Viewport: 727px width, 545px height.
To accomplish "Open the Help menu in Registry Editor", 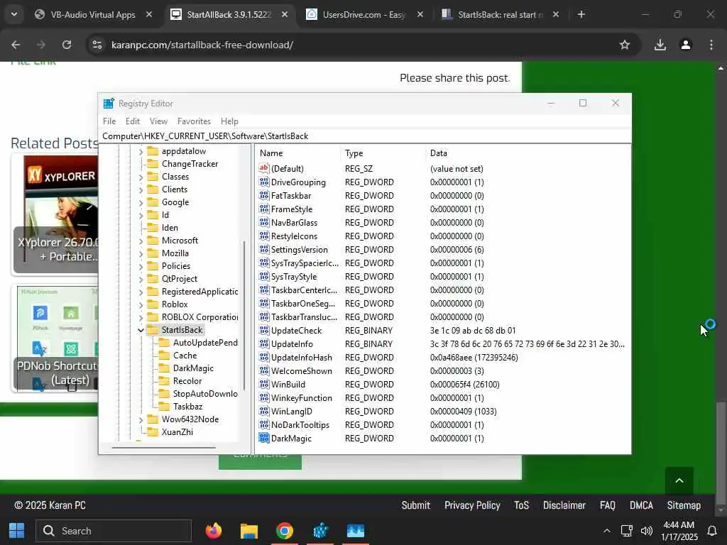I will coord(229,121).
